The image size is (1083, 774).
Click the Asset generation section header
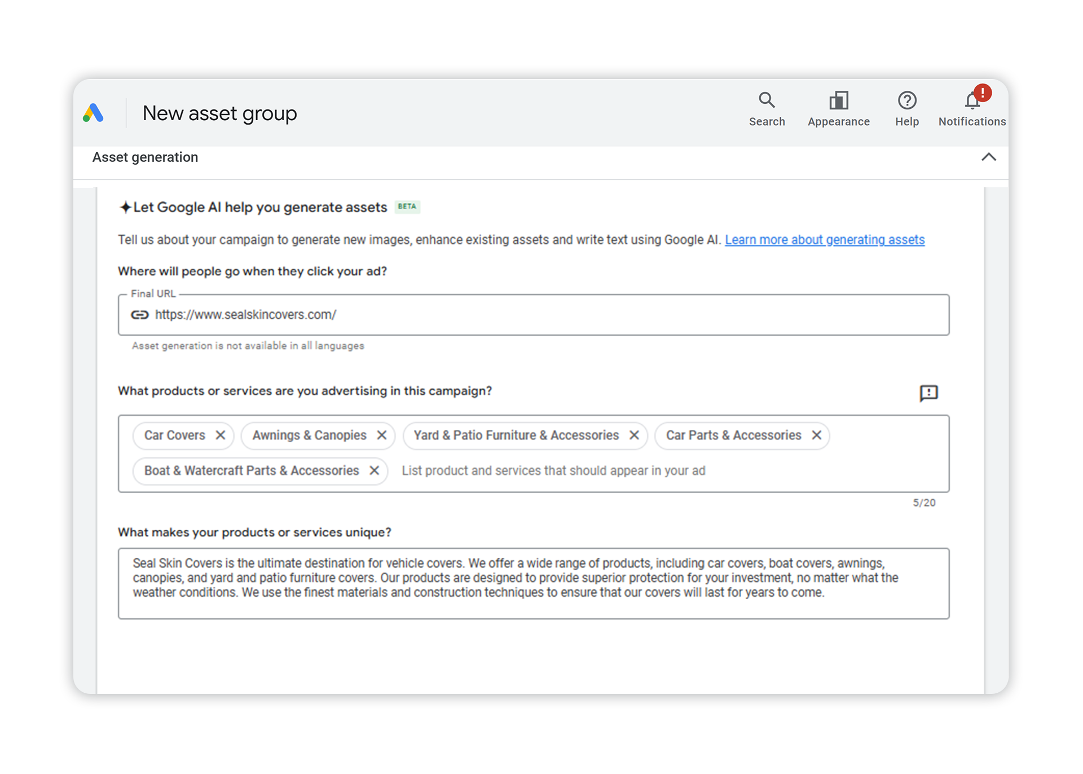(146, 157)
